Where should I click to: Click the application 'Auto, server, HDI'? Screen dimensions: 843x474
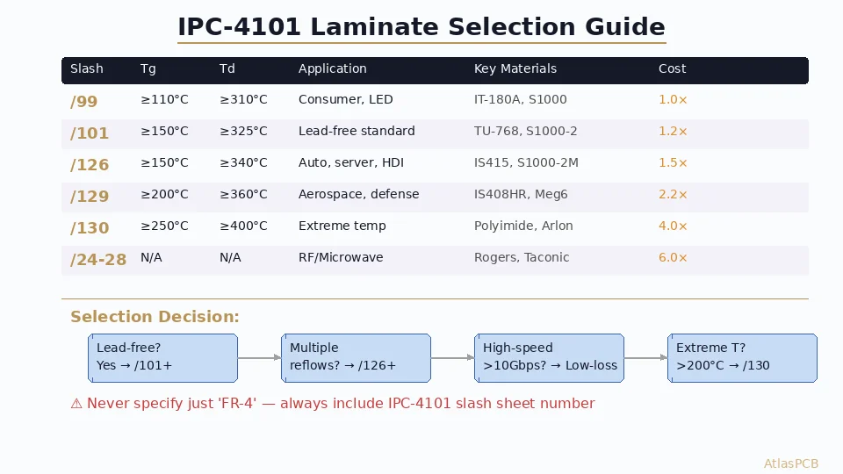pos(351,163)
